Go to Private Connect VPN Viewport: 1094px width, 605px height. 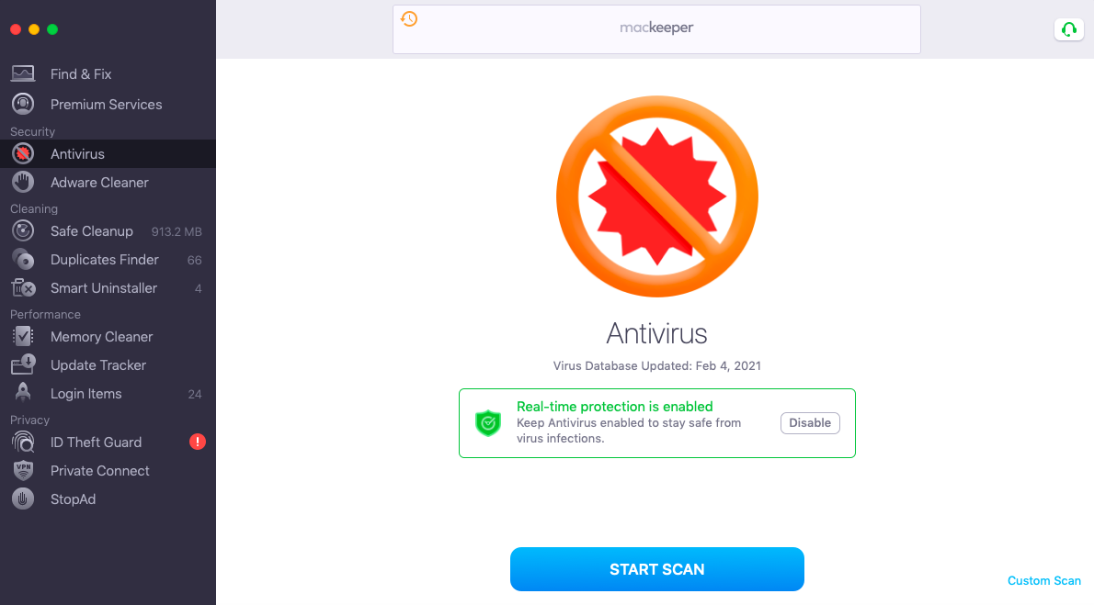click(x=99, y=470)
